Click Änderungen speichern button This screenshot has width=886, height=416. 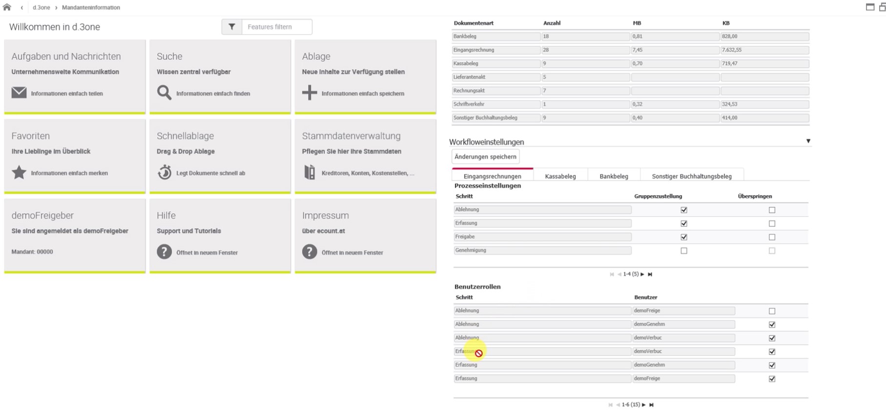pos(485,157)
